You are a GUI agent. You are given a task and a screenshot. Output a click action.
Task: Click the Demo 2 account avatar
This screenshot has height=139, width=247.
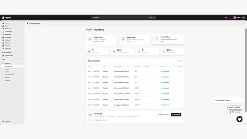[235, 18]
